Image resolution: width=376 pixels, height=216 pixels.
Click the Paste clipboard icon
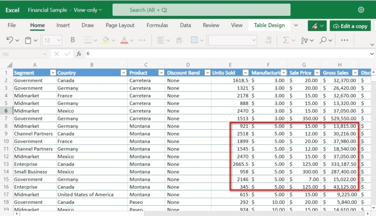[x=28, y=40]
